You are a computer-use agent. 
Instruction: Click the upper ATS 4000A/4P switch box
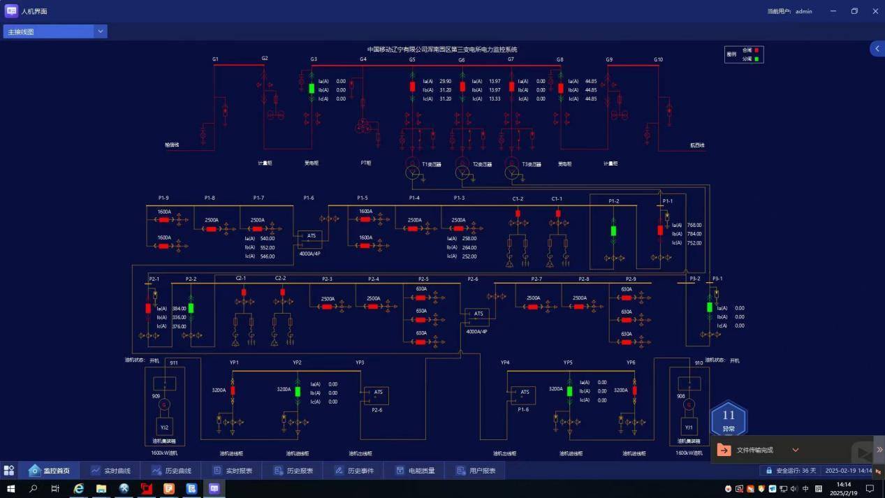(310, 237)
